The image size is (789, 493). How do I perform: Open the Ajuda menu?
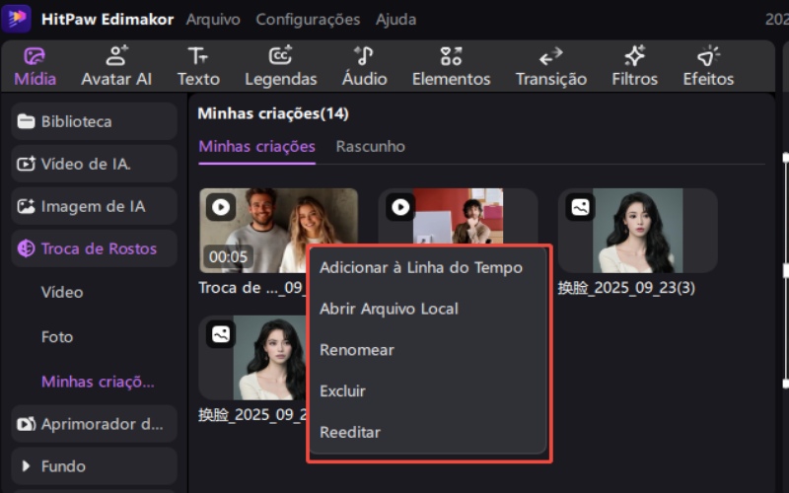pyautogui.click(x=395, y=19)
